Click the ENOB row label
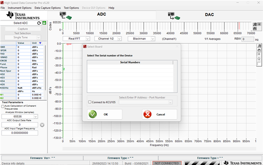The height and width of the screenshot is (165, 263). [x=4, y=61]
